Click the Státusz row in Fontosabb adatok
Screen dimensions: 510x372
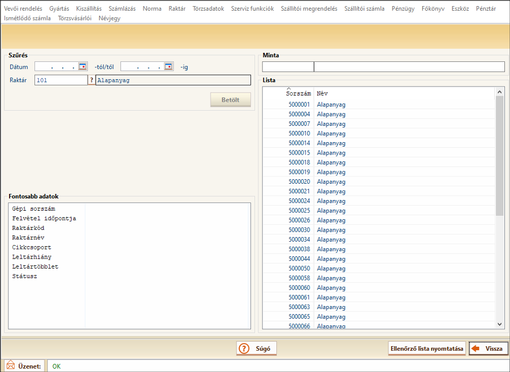point(129,276)
